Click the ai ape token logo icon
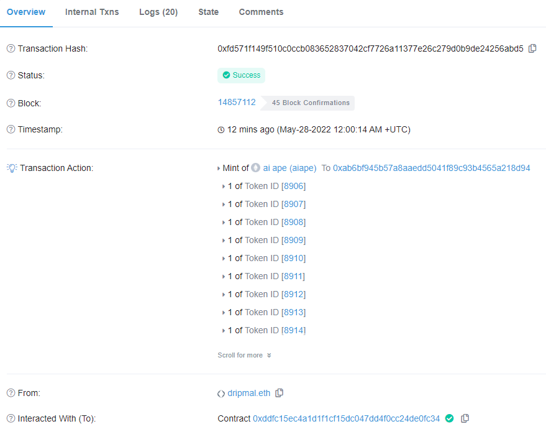 [x=255, y=167]
